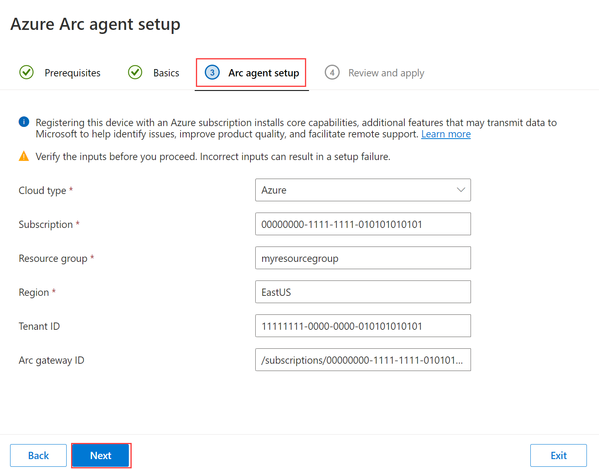Click the Basics green checkmark icon

pyautogui.click(x=135, y=72)
